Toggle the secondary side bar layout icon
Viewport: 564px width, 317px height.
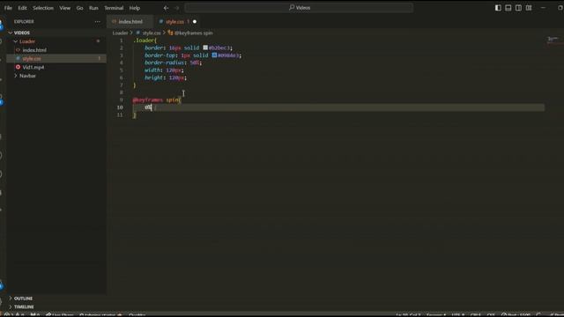coord(518,8)
